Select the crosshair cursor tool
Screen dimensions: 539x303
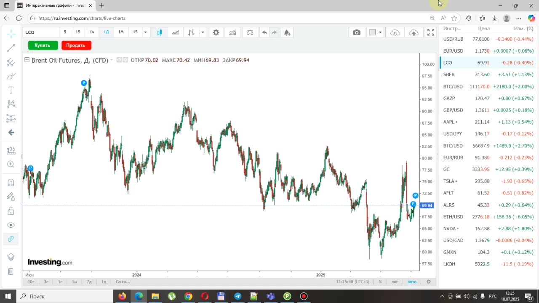(x=11, y=33)
